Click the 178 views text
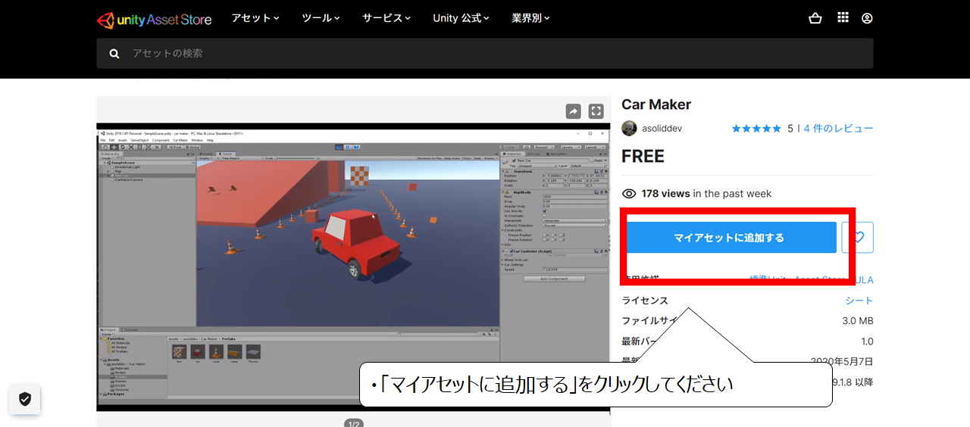Screen dimensions: 970x427 click(x=665, y=194)
